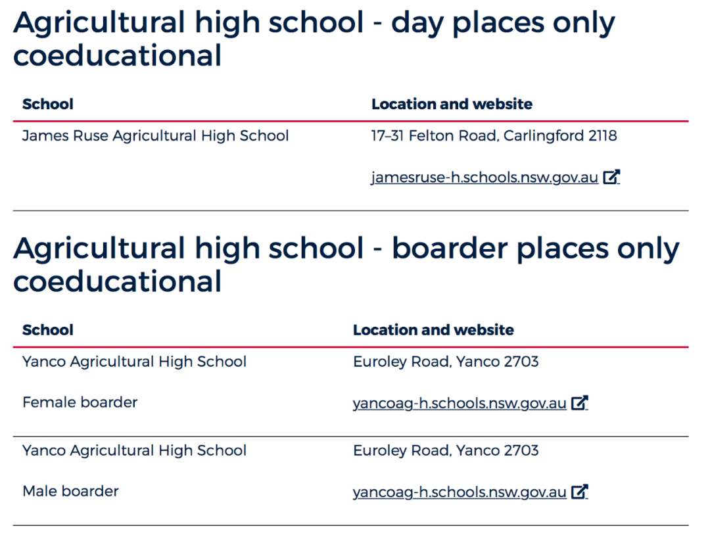710x547 pixels.
Task: Click external link icon in Male boarder row
Action: [580, 491]
